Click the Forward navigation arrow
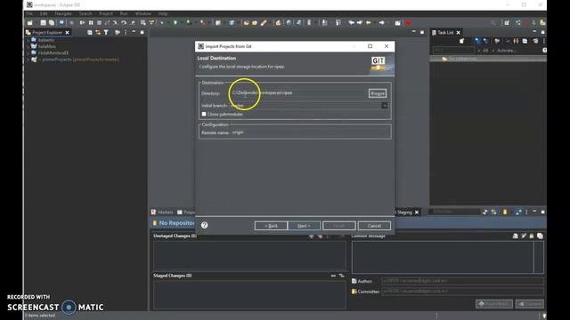Viewport: 570px width, 320px height. point(382,22)
